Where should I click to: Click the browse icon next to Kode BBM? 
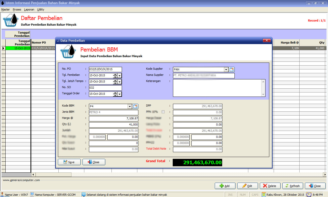[135, 106]
